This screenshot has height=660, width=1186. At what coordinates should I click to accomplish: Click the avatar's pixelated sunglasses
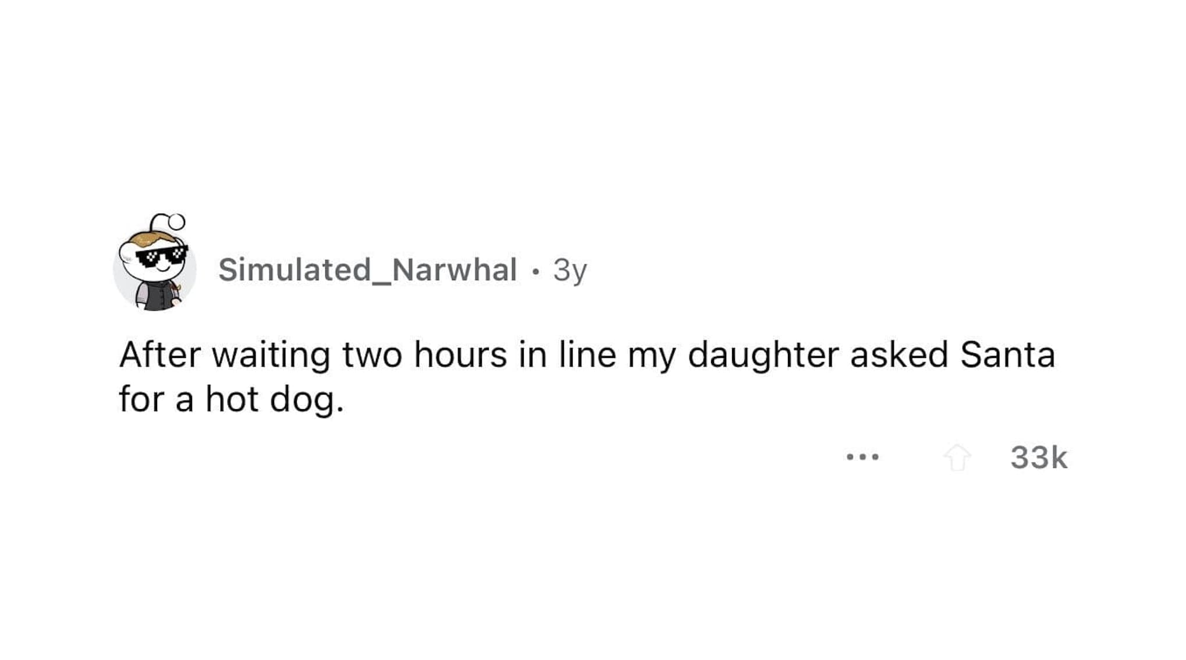click(162, 256)
